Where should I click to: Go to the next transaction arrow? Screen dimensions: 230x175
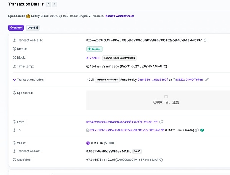(x=54, y=4)
